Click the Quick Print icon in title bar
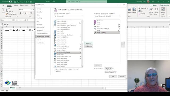 [31, 2]
